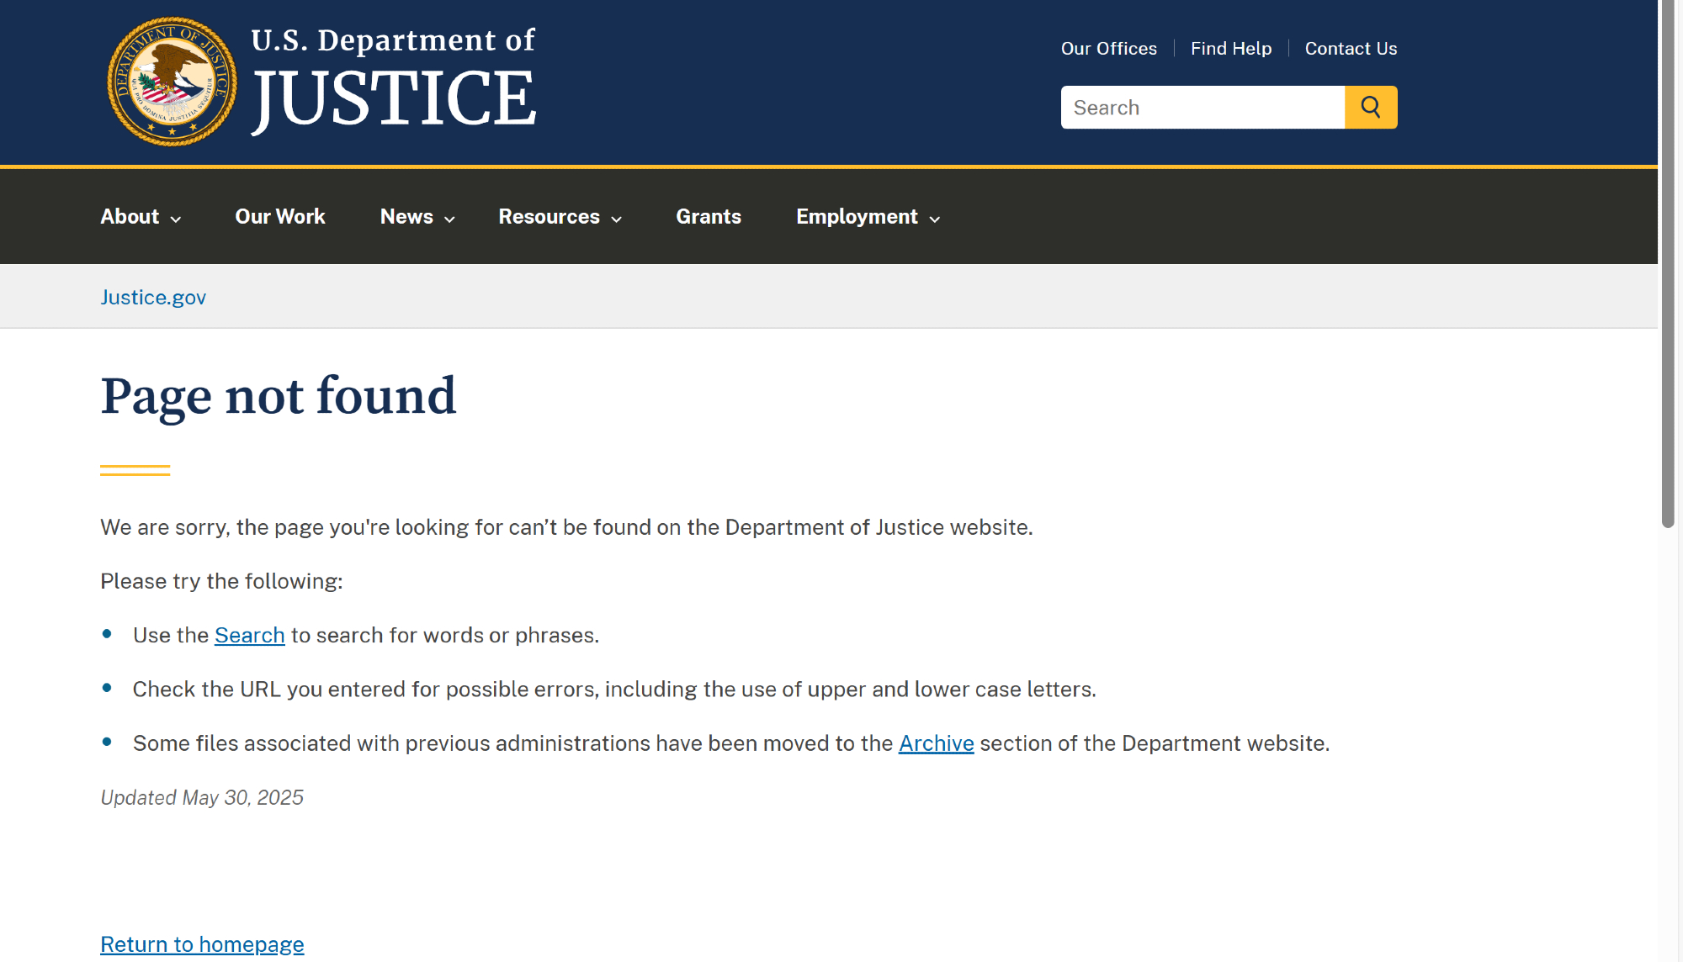Image resolution: width=1683 pixels, height=962 pixels.
Task: Click the Return to homepage link
Action: point(202,944)
